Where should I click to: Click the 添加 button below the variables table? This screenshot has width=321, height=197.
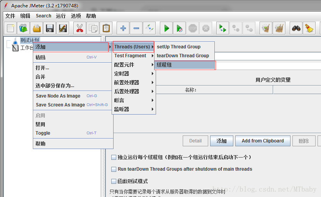221,141
